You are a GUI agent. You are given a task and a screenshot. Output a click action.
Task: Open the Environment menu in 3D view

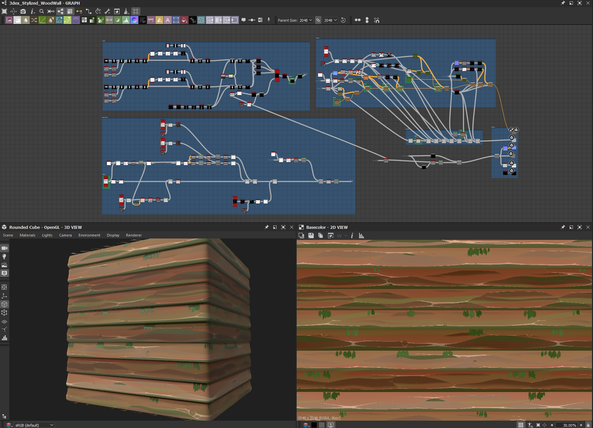(x=89, y=235)
